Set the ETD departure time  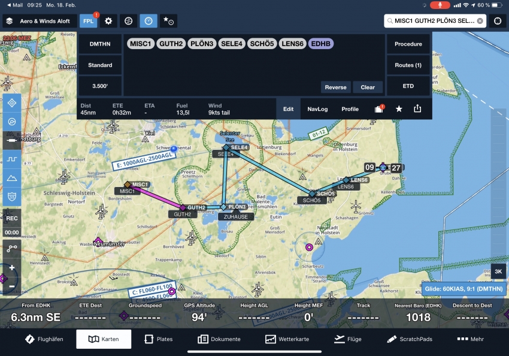point(408,86)
